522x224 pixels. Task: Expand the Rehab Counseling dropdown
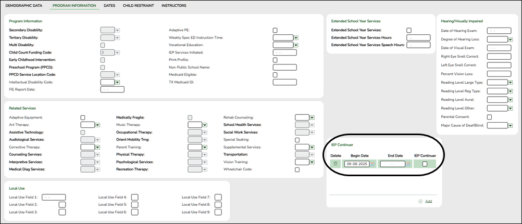pos(312,117)
